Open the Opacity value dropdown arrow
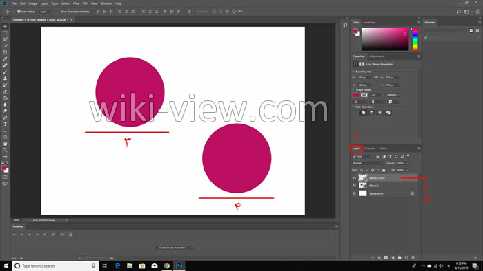Viewport: 483px width, 271px height. point(407,163)
